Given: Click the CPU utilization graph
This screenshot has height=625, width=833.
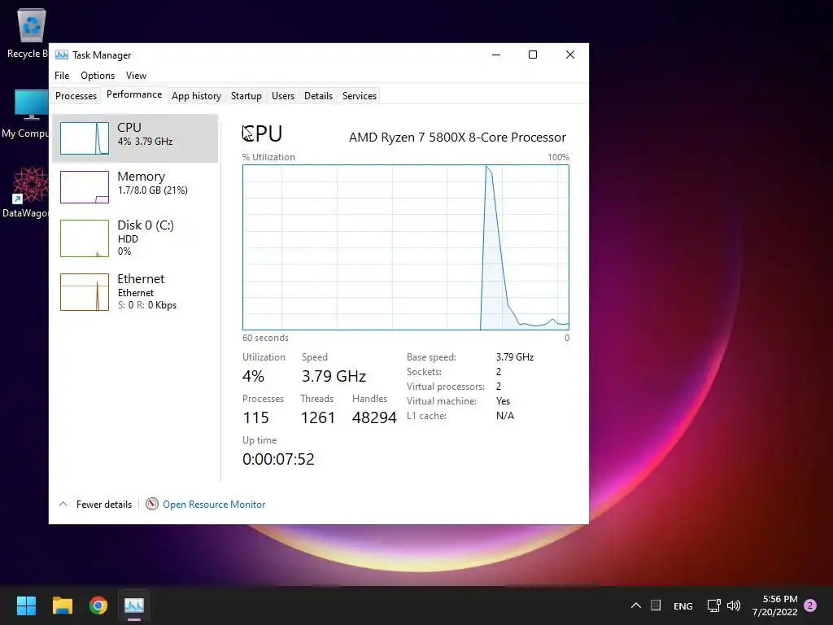Looking at the screenshot, I should coord(406,247).
